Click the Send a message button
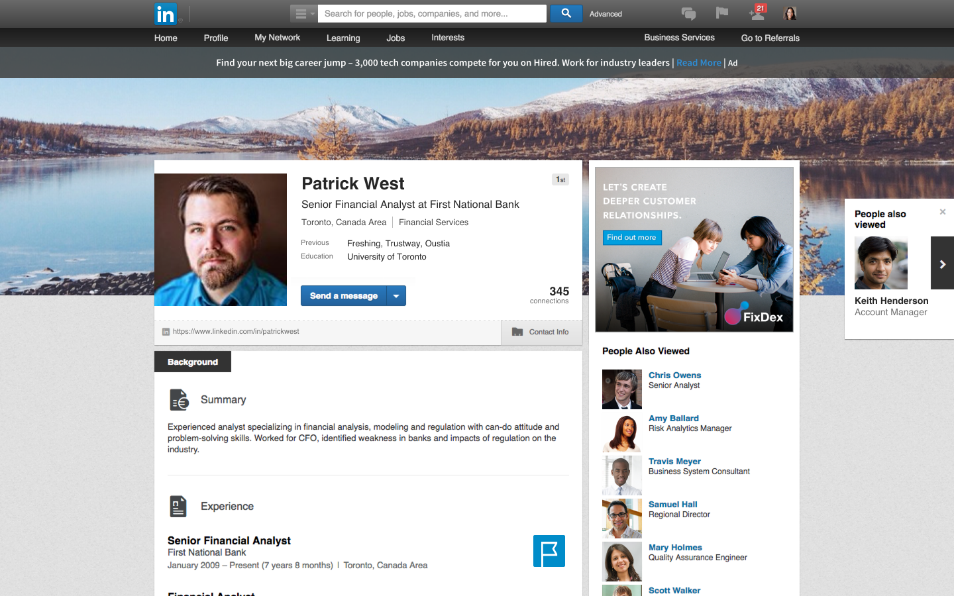 point(343,296)
